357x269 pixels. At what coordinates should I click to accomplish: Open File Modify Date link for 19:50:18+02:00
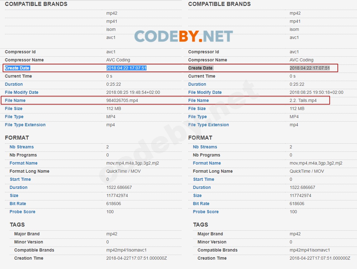(205, 93)
